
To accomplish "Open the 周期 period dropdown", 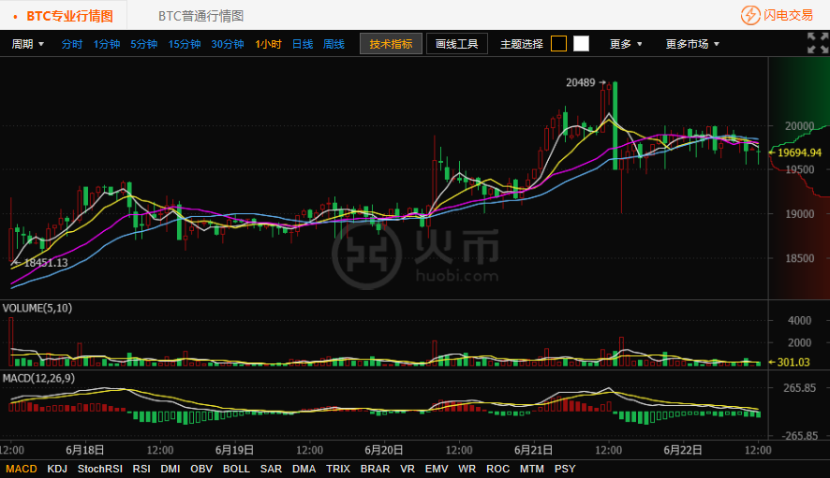I will tap(28, 44).
